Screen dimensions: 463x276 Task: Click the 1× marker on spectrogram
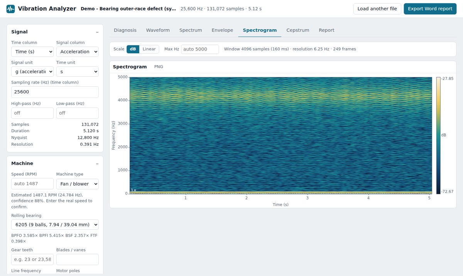pyautogui.click(x=133, y=190)
